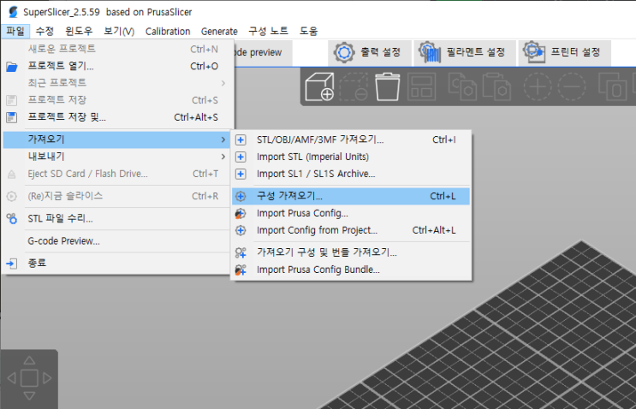Click the 3D view navigation arrows widget

tap(28, 377)
